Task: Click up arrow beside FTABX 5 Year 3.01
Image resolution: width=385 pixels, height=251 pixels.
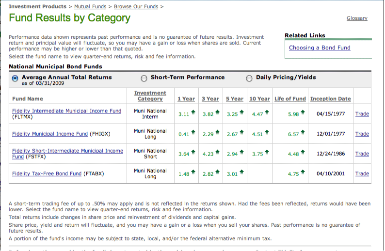Action: tap(242, 172)
